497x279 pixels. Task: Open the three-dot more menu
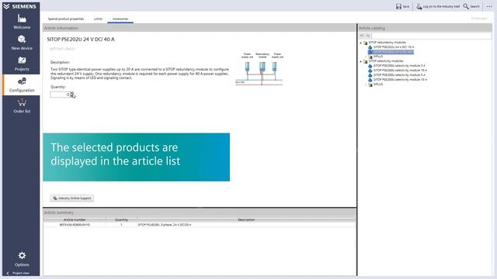click(x=489, y=6)
